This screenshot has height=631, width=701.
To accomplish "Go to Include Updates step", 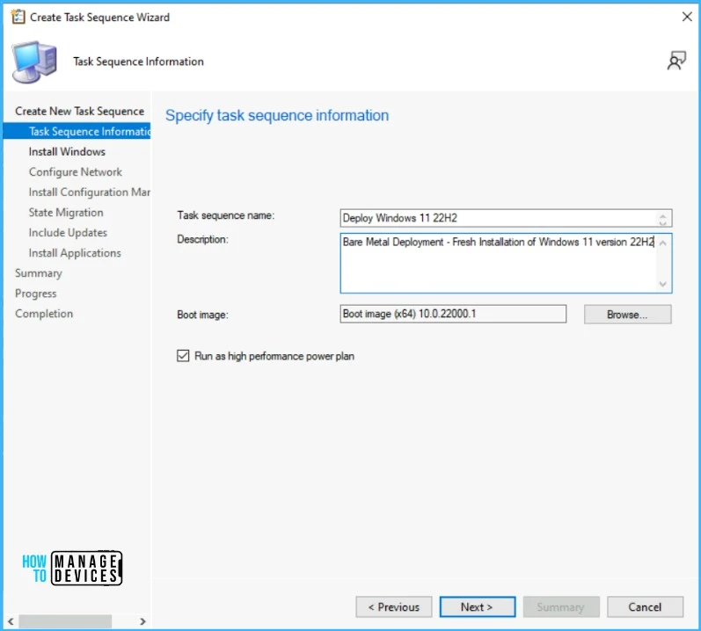I will click(68, 233).
